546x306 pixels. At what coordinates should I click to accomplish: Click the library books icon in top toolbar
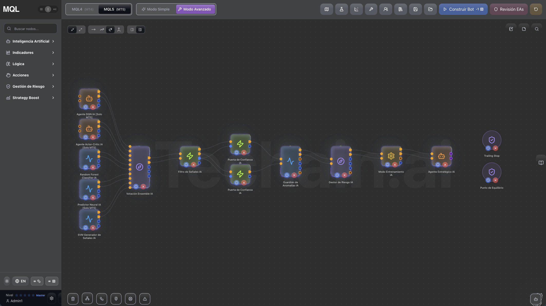[400, 9]
